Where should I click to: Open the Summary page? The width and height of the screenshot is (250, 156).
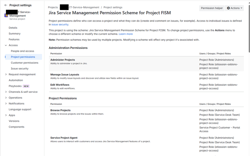15,33
